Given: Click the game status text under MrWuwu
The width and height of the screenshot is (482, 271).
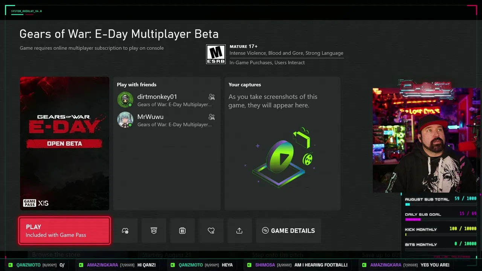Looking at the screenshot, I should click(x=174, y=125).
